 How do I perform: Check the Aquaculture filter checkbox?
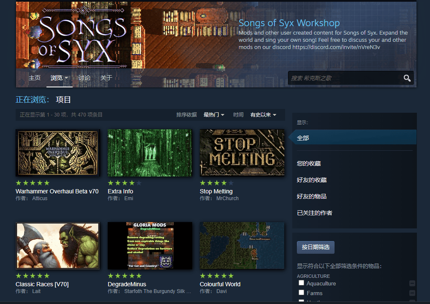tap(302, 283)
